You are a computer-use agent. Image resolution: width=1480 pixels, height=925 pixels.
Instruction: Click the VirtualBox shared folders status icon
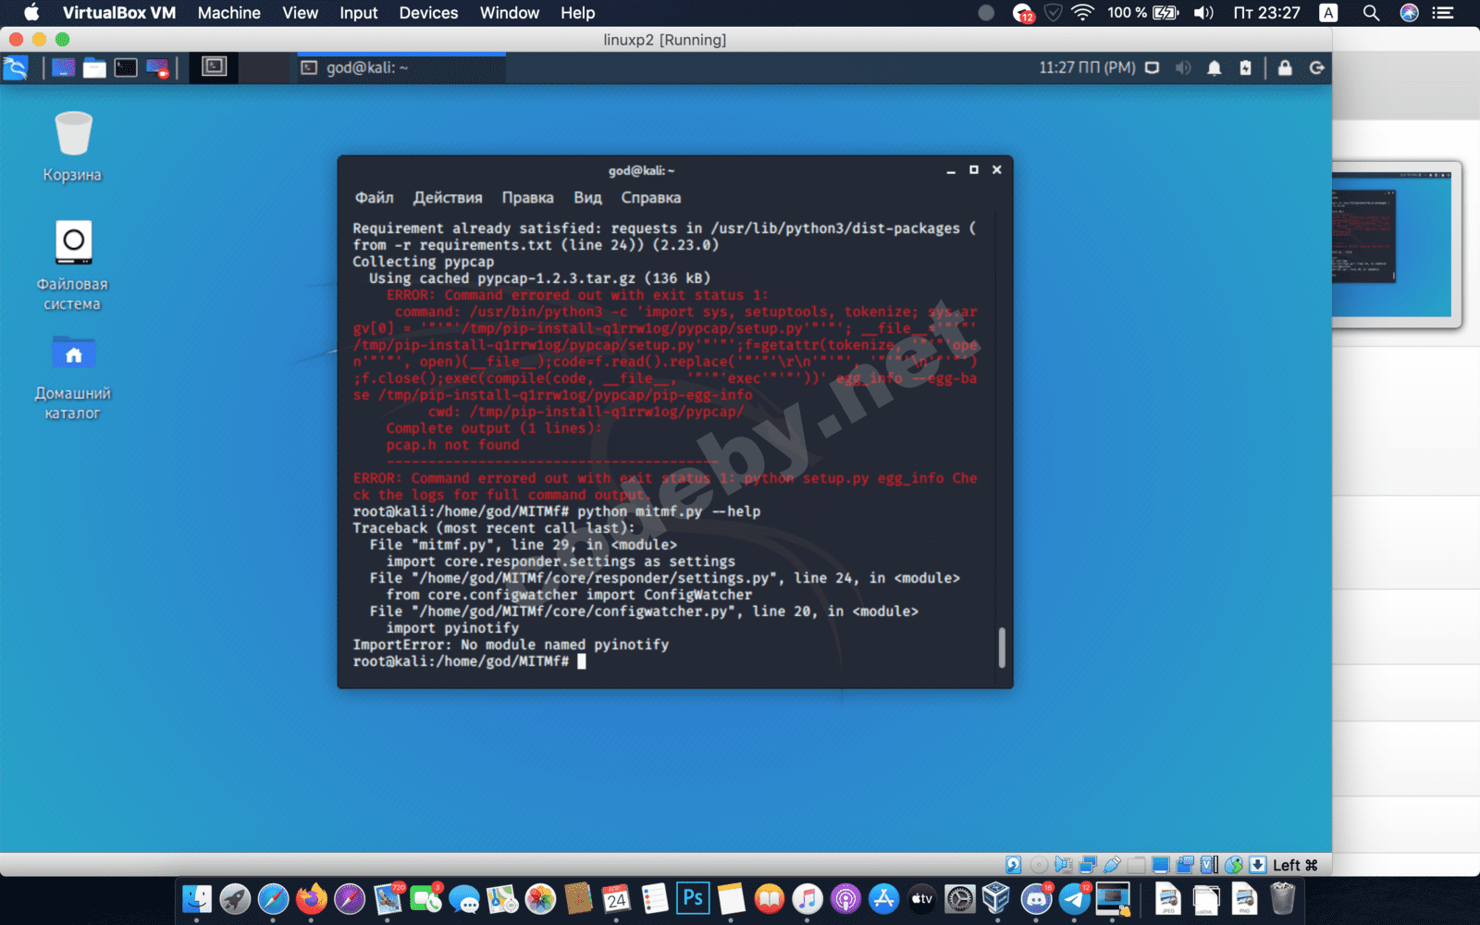tap(1136, 865)
